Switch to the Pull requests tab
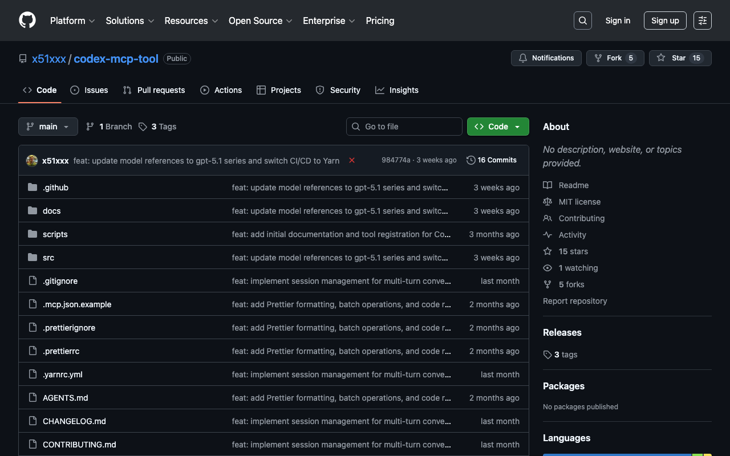Image resolution: width=730 pixels, height=456 pixels. [154, 90]
